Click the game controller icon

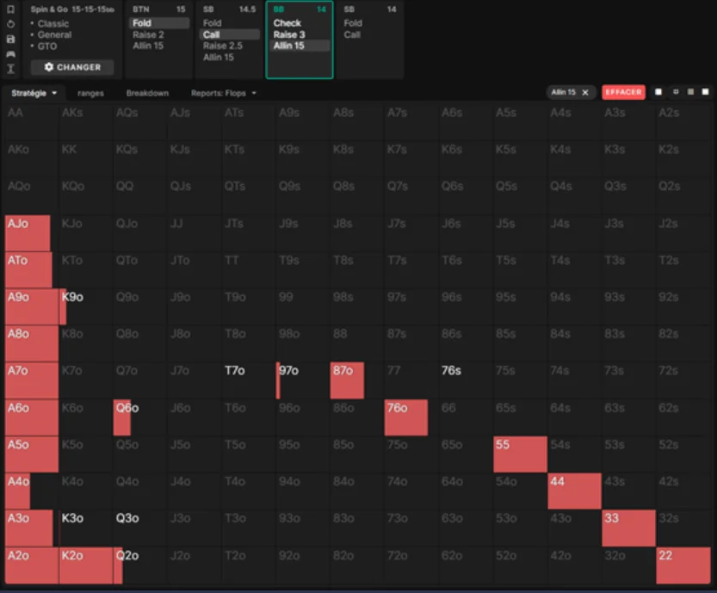pyautogui.click(x=10, y=53)
